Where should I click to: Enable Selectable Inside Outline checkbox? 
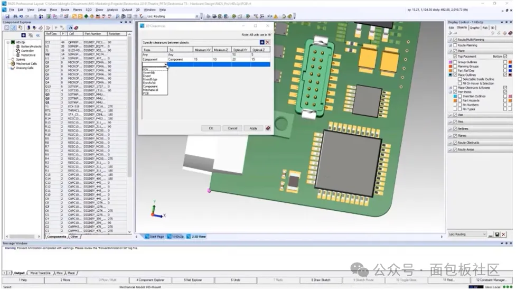(x=459, y=79)
